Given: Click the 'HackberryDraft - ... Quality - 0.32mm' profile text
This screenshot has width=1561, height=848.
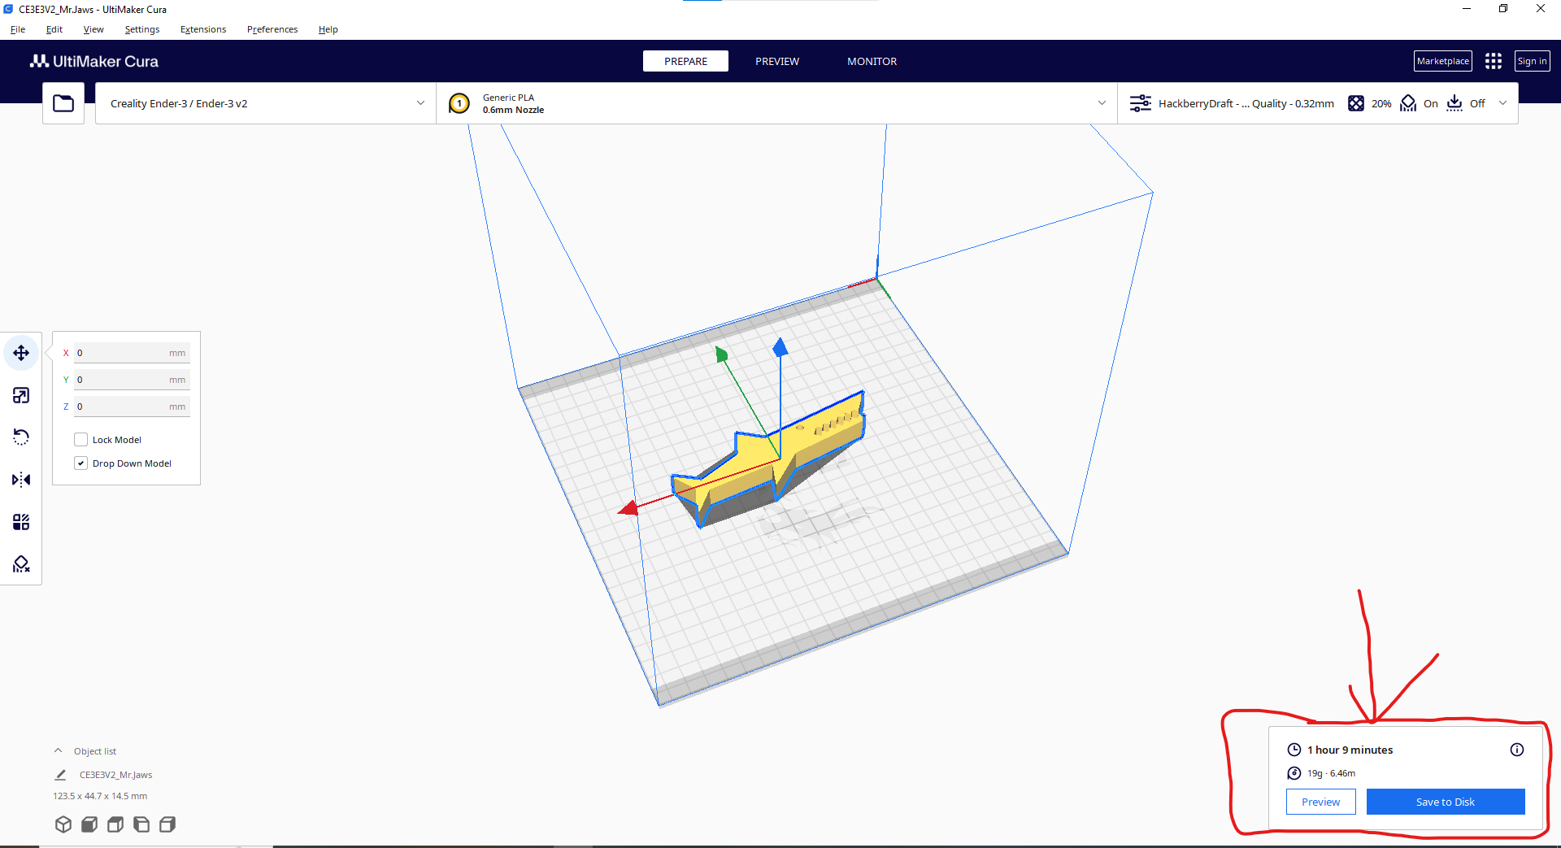Looking at the screenshot, I should 1246,103.
